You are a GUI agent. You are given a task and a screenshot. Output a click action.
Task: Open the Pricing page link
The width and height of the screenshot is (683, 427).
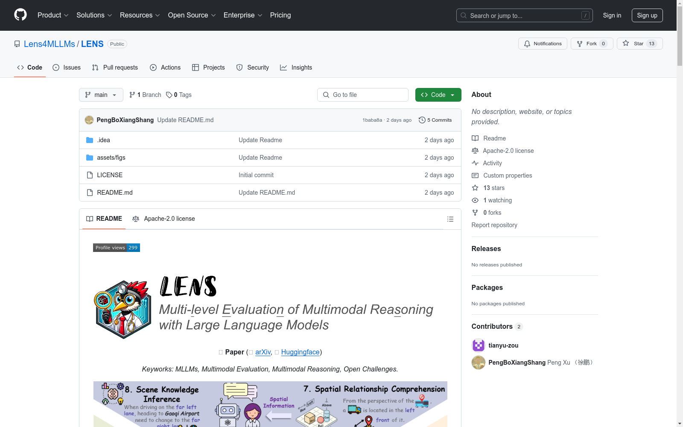point(280,15)
